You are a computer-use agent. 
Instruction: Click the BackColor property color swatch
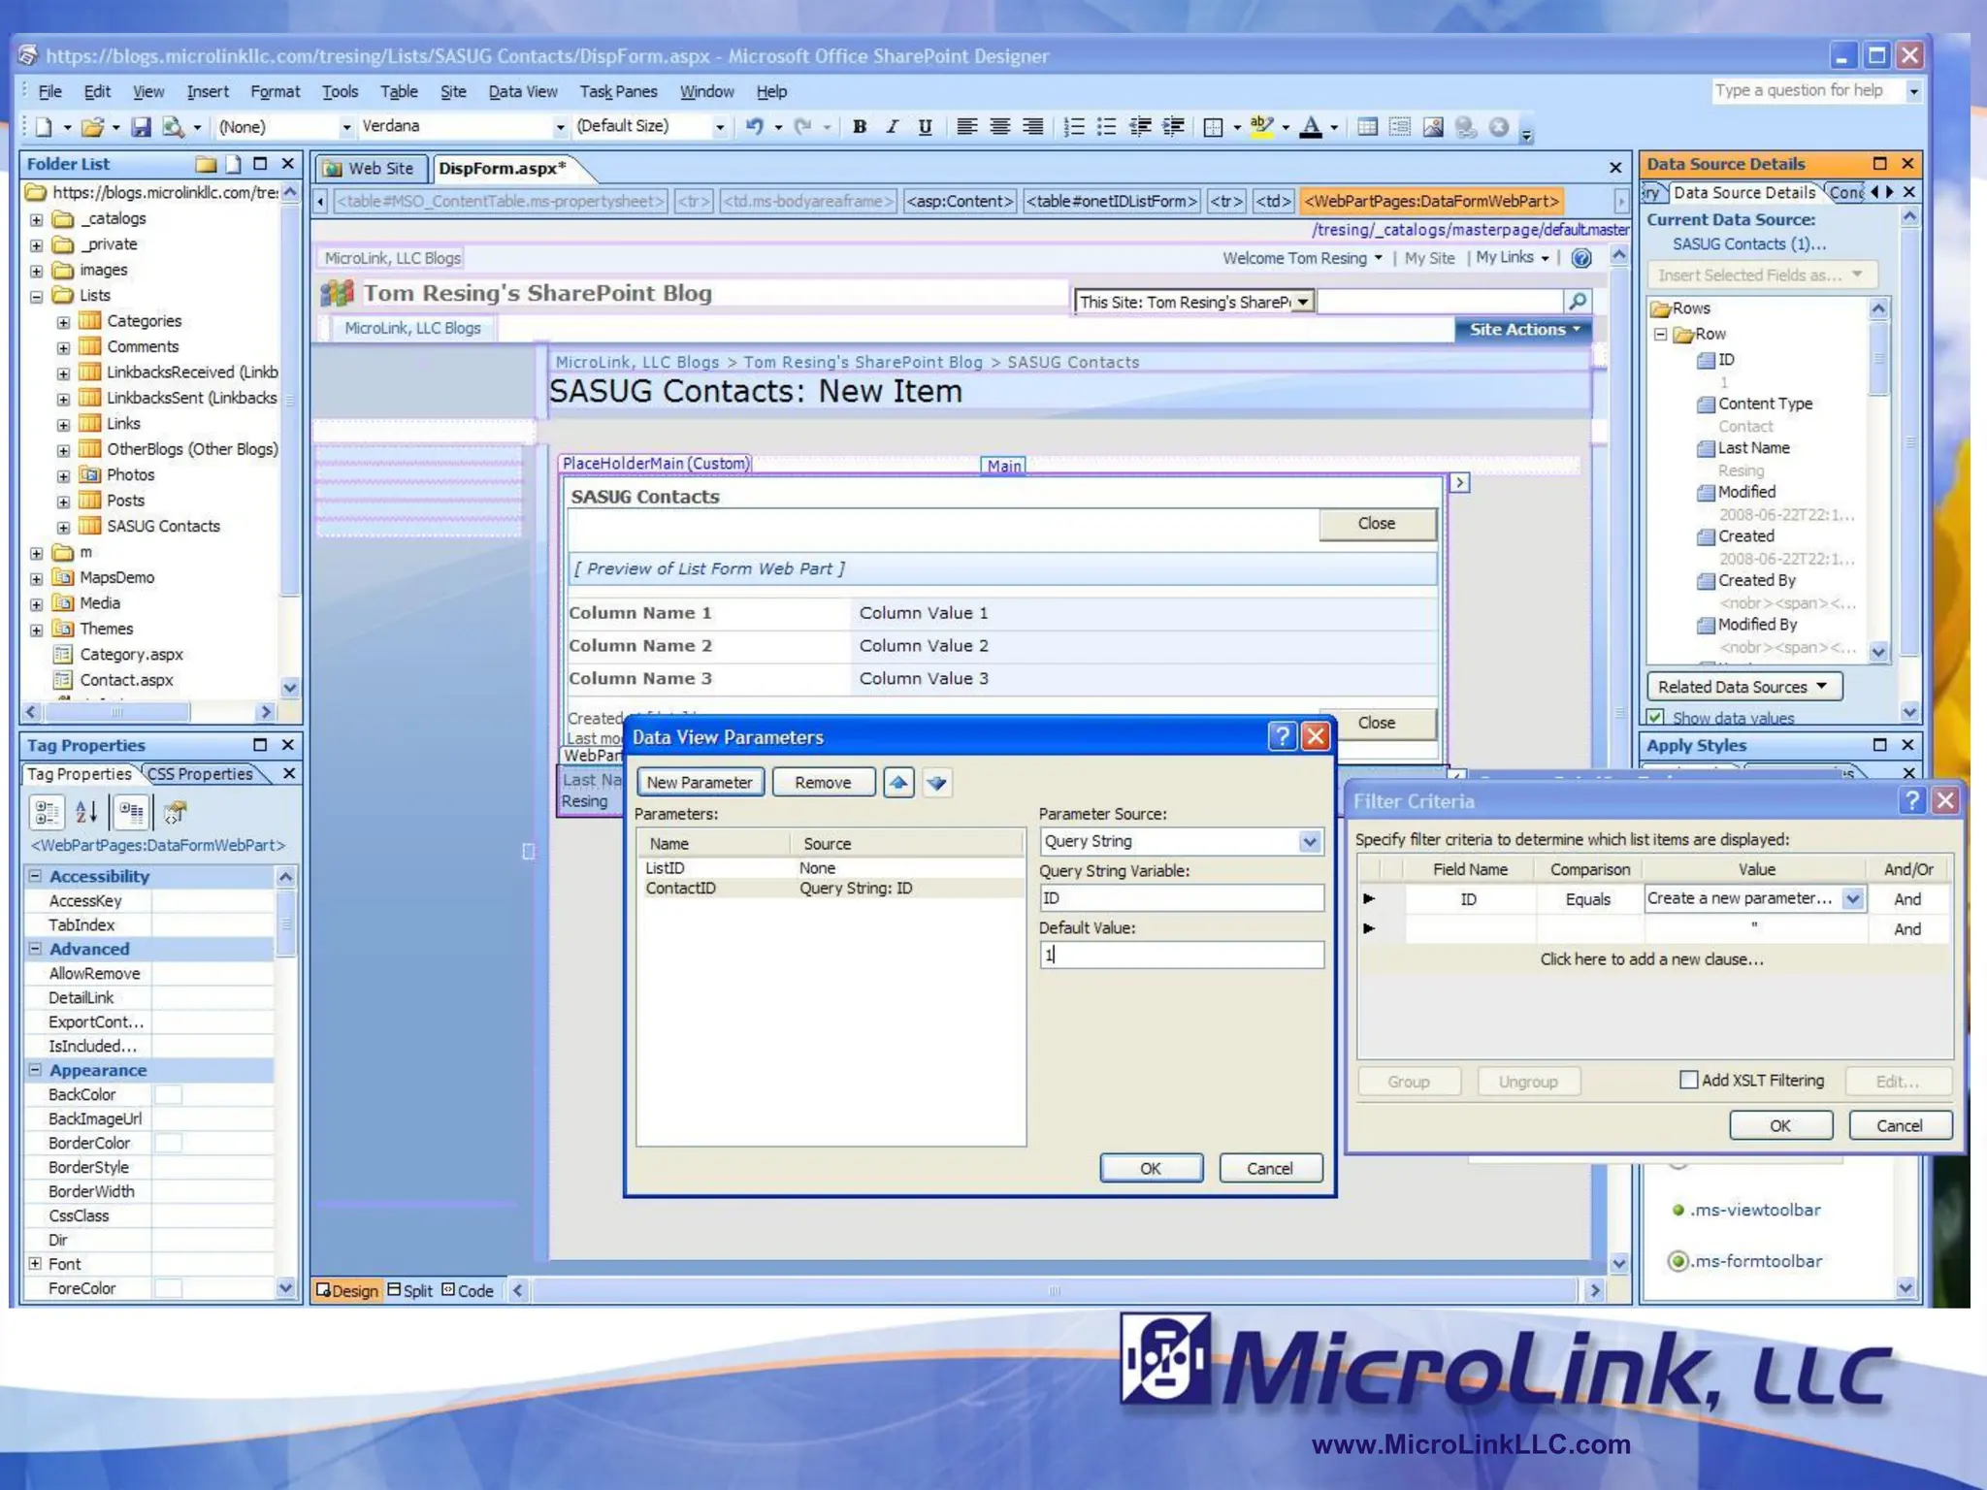[169, 1095]
